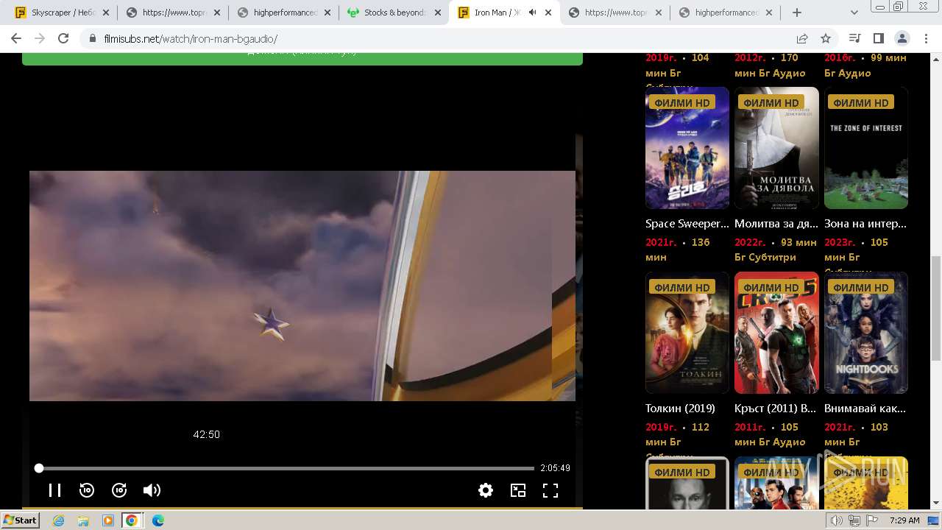Reload the current page
This screenshot has width=942, height=530.
click(x=63, y=38)
